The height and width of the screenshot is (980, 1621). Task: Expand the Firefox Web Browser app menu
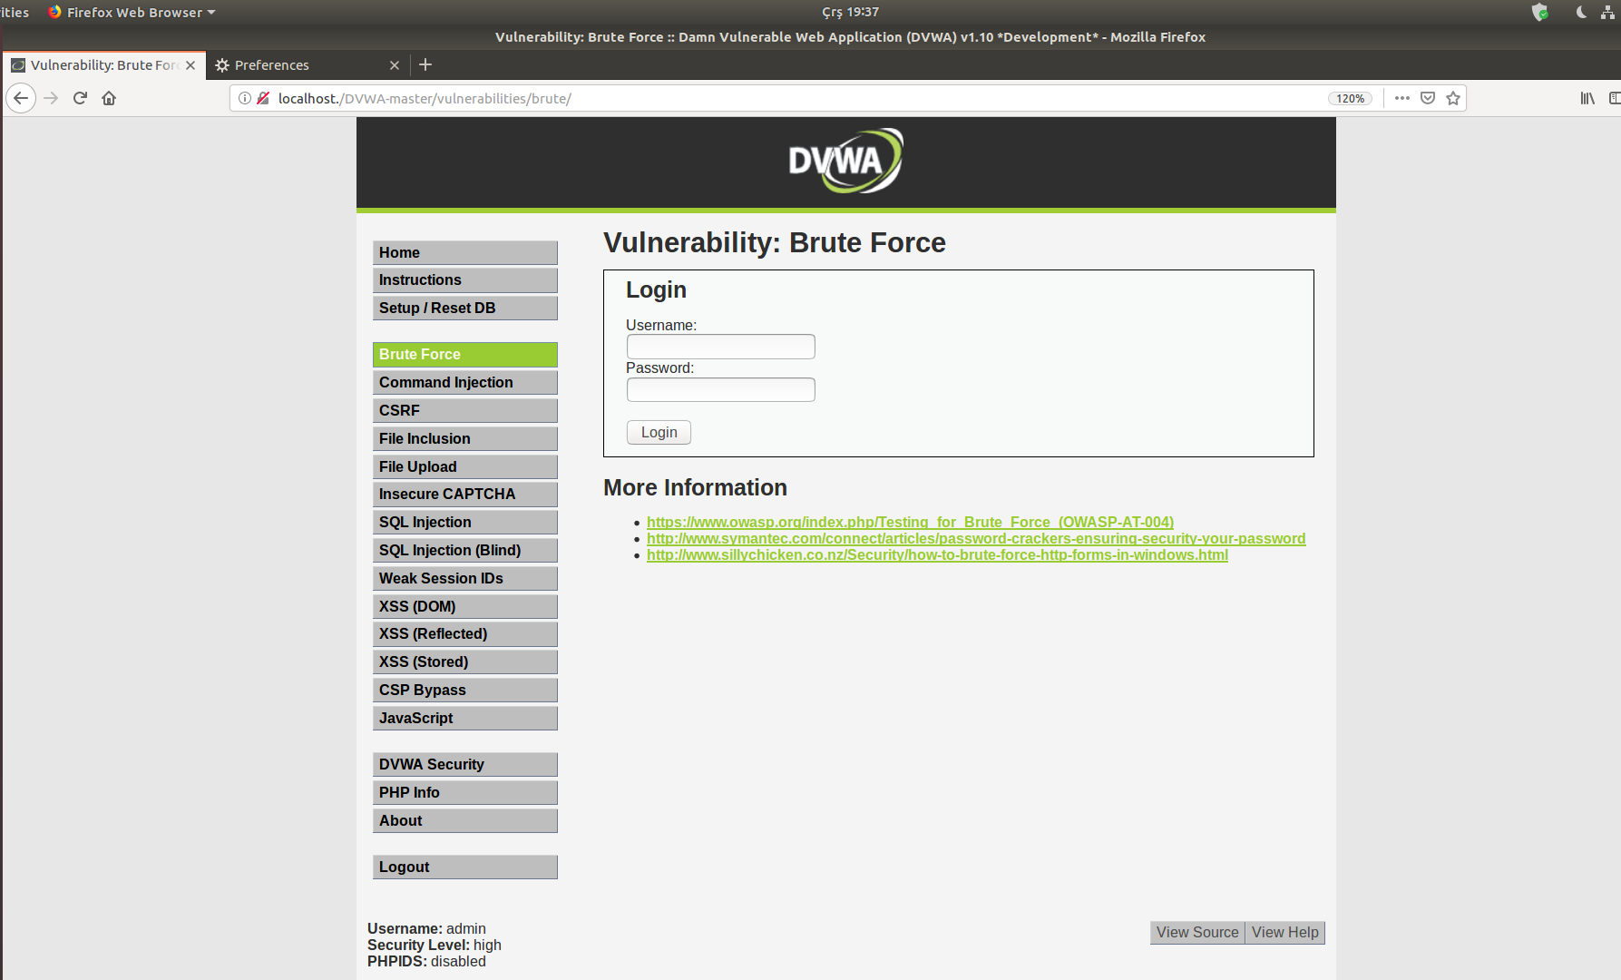pos(132,12)
